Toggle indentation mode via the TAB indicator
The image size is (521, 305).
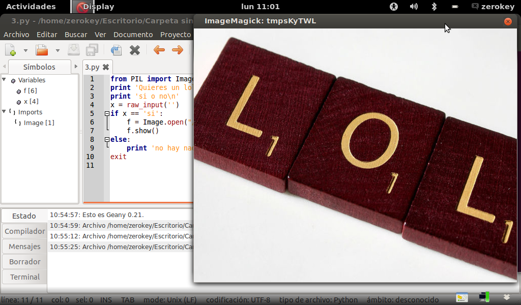coord(127,300)
